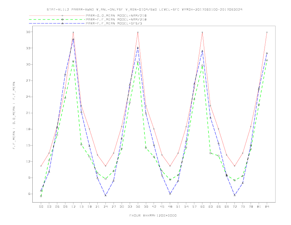The width and height of the screenshot is (291, 225).
Task: Click x-axis forecast hour label 12
Action: pos(73,207)
